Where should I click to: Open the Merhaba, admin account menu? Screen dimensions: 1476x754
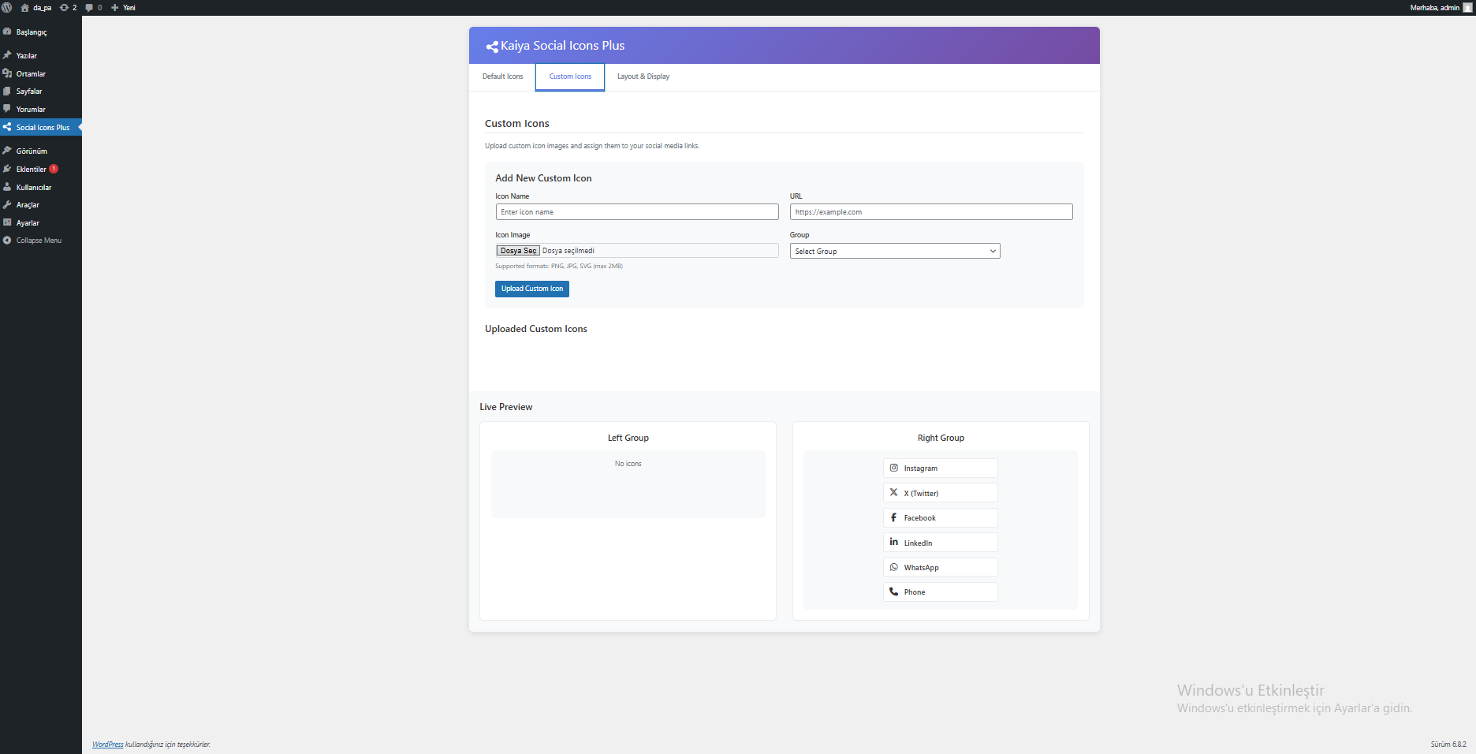pyautogui.click(x=1441, y=7)
